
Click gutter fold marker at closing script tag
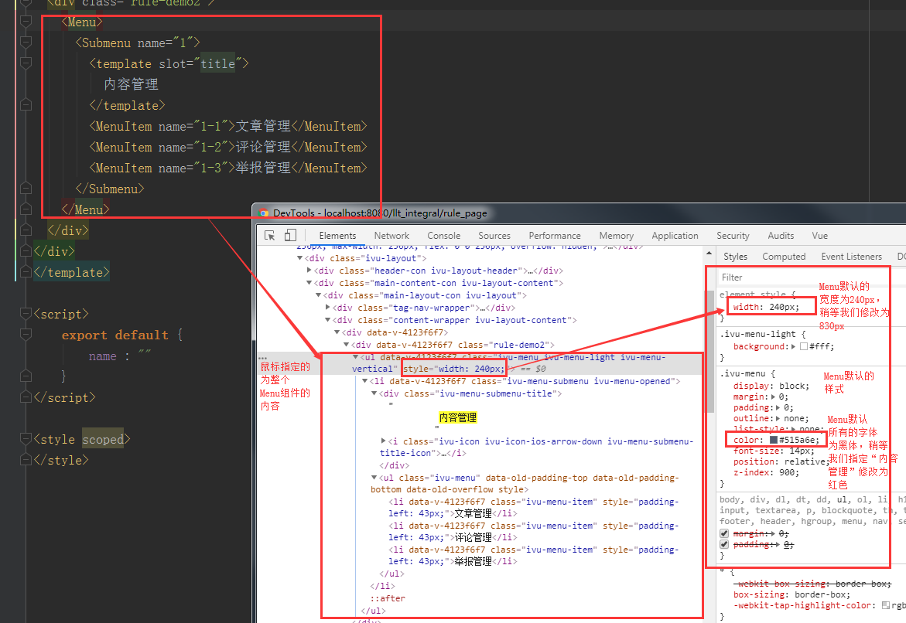26,397
